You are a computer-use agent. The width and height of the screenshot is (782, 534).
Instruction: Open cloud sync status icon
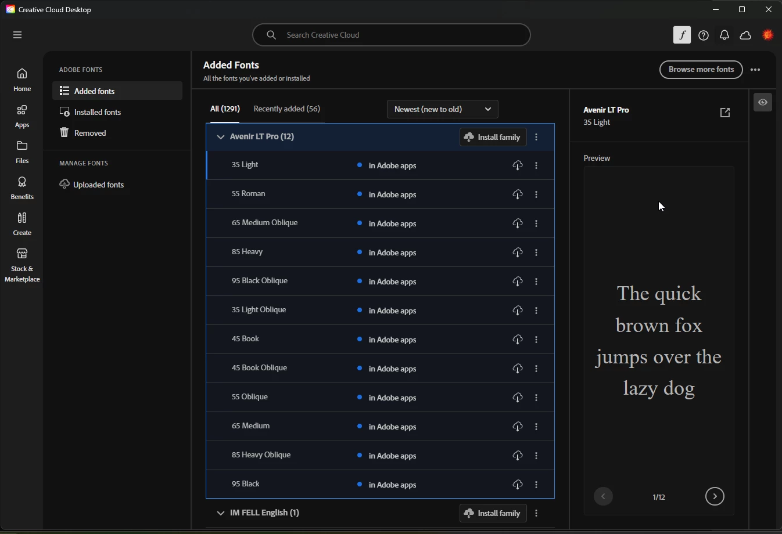[746, 35]
